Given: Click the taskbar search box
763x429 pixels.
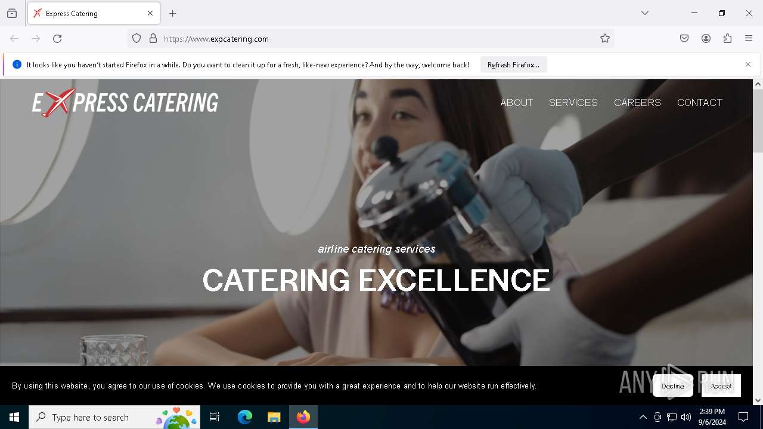Looking at the screenshot, I should coord(114,417).
